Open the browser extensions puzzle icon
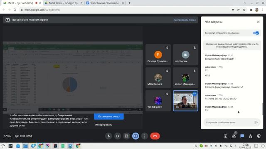266x149 pixels. coord(251,10)
